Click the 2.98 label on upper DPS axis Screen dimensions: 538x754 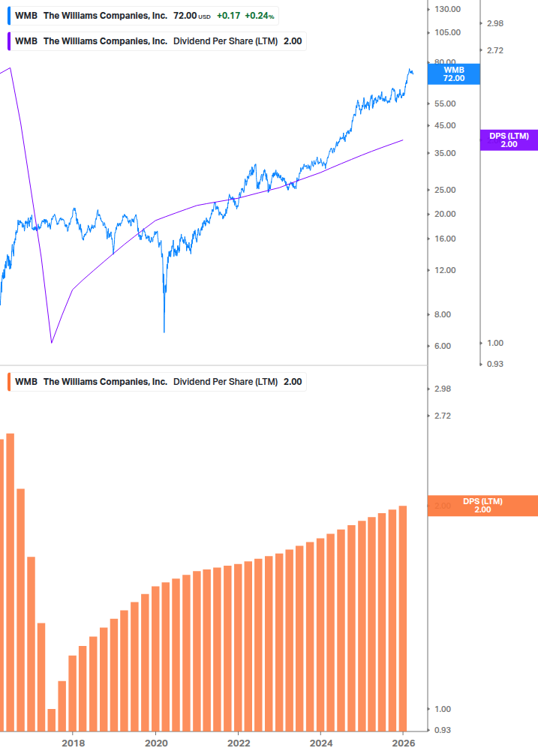tap(495, 23)
